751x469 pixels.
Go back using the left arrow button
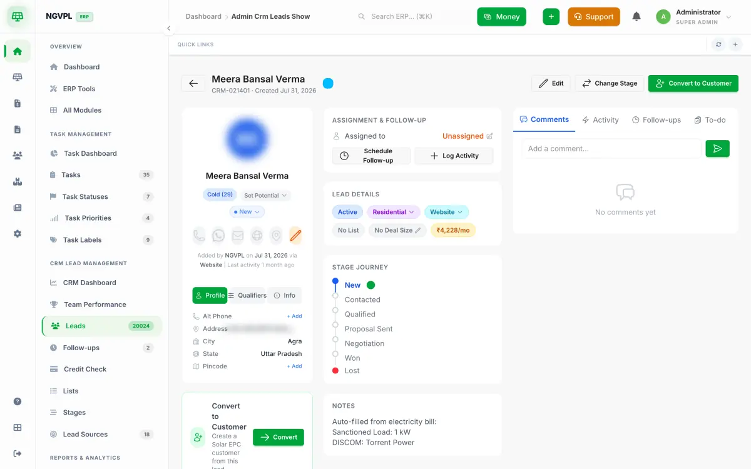pos(193,84)
